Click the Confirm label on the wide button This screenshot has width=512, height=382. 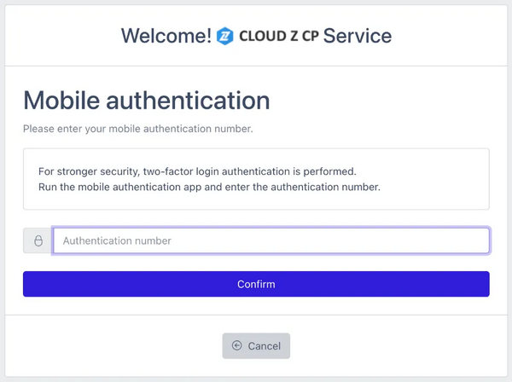point(256,284)
